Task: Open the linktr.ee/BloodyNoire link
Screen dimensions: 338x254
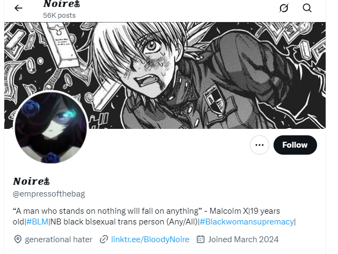Action: 150,240
